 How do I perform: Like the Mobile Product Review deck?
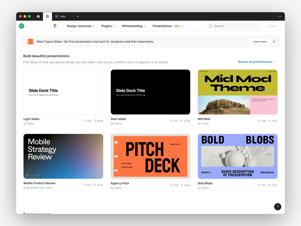84,185
